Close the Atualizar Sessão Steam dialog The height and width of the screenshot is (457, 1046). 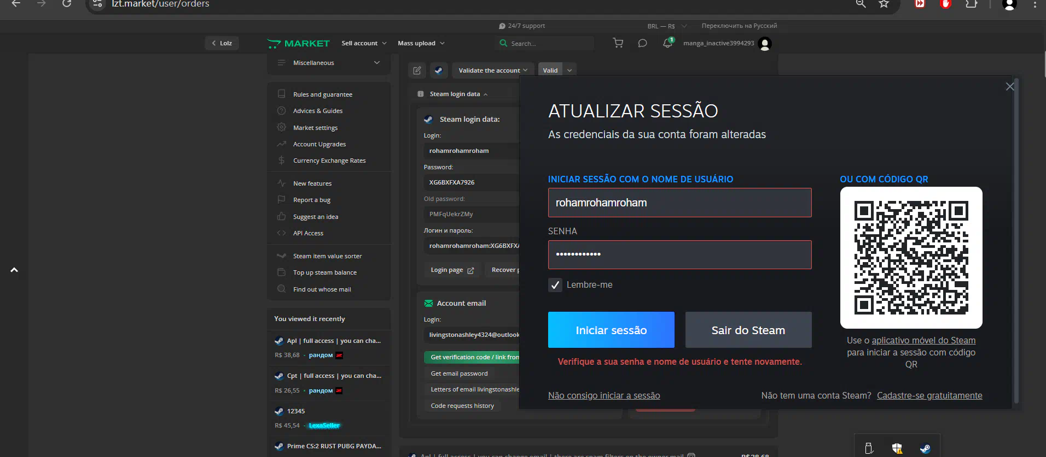click(1010, 86)
